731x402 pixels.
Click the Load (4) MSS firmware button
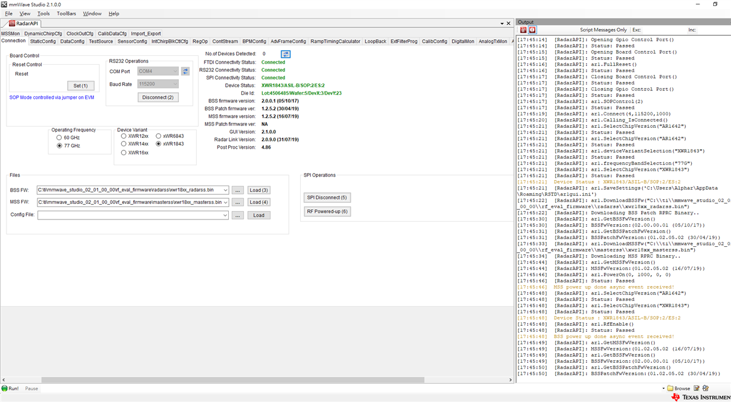click(259, 202)
